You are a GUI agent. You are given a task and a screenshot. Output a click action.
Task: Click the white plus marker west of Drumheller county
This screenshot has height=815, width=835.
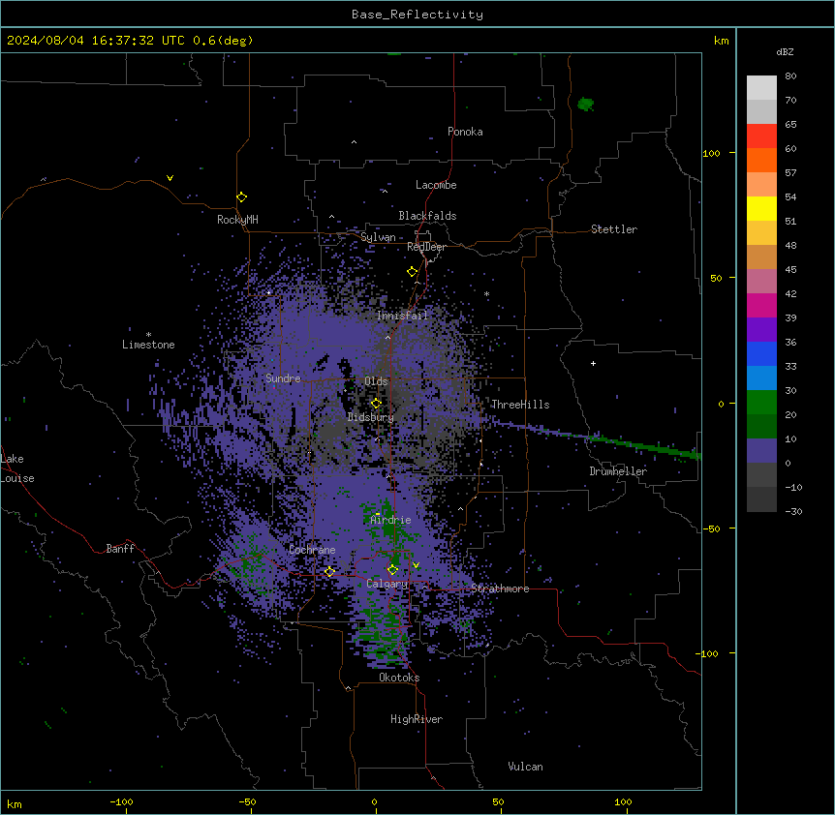[x=593, y=363]
